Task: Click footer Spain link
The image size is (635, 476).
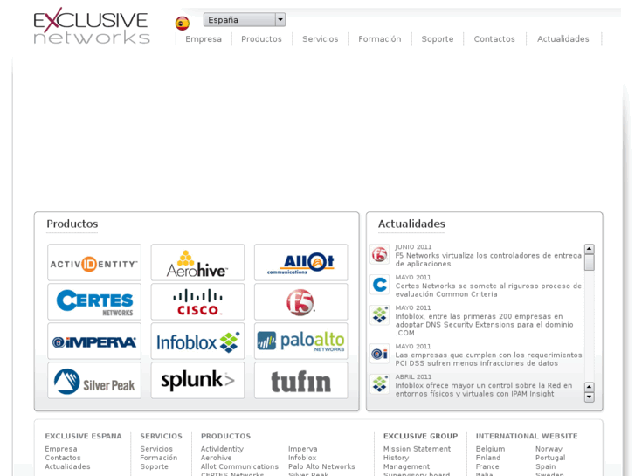Action: [x=546, y=466]
